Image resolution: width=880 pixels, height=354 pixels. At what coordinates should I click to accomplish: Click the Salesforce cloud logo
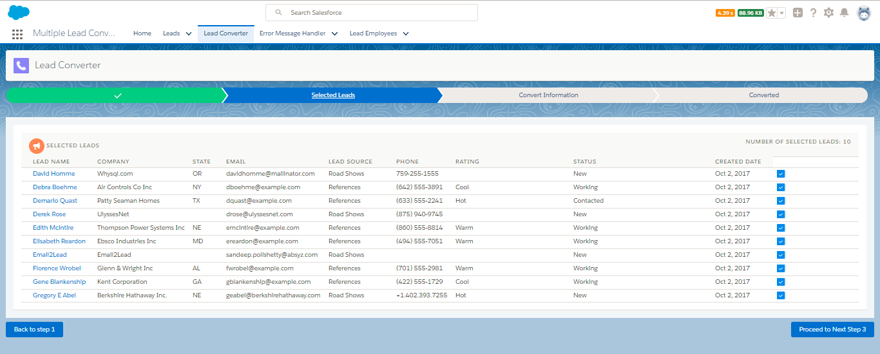[x=19, y=12]
